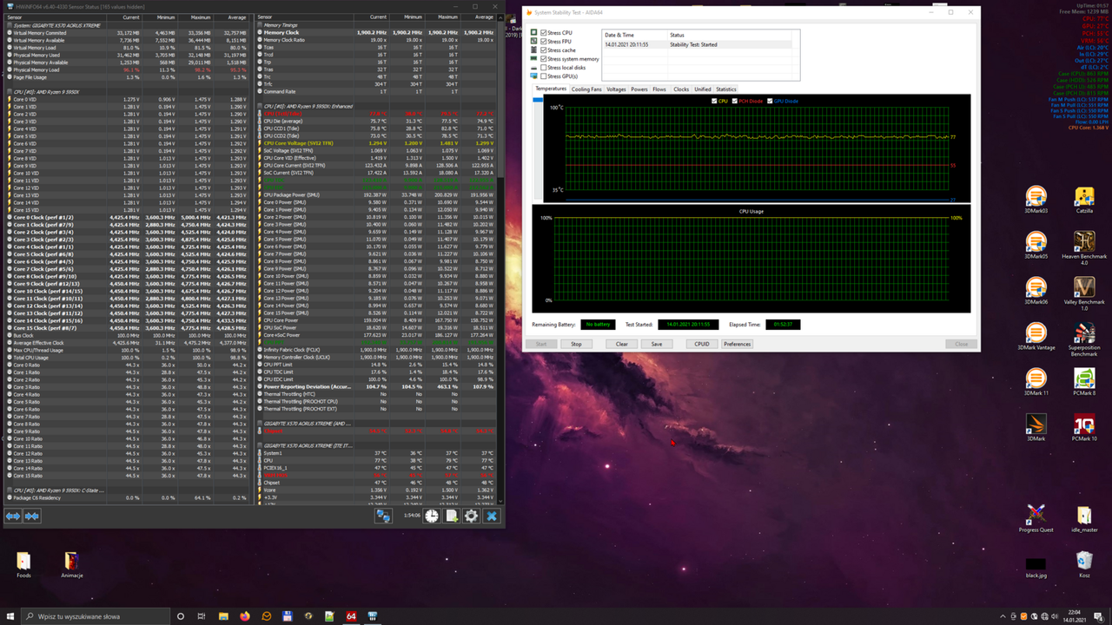Open 3DMark 11 desktop shortcut
The image size is (1112, 625).
coord(1036,381)
